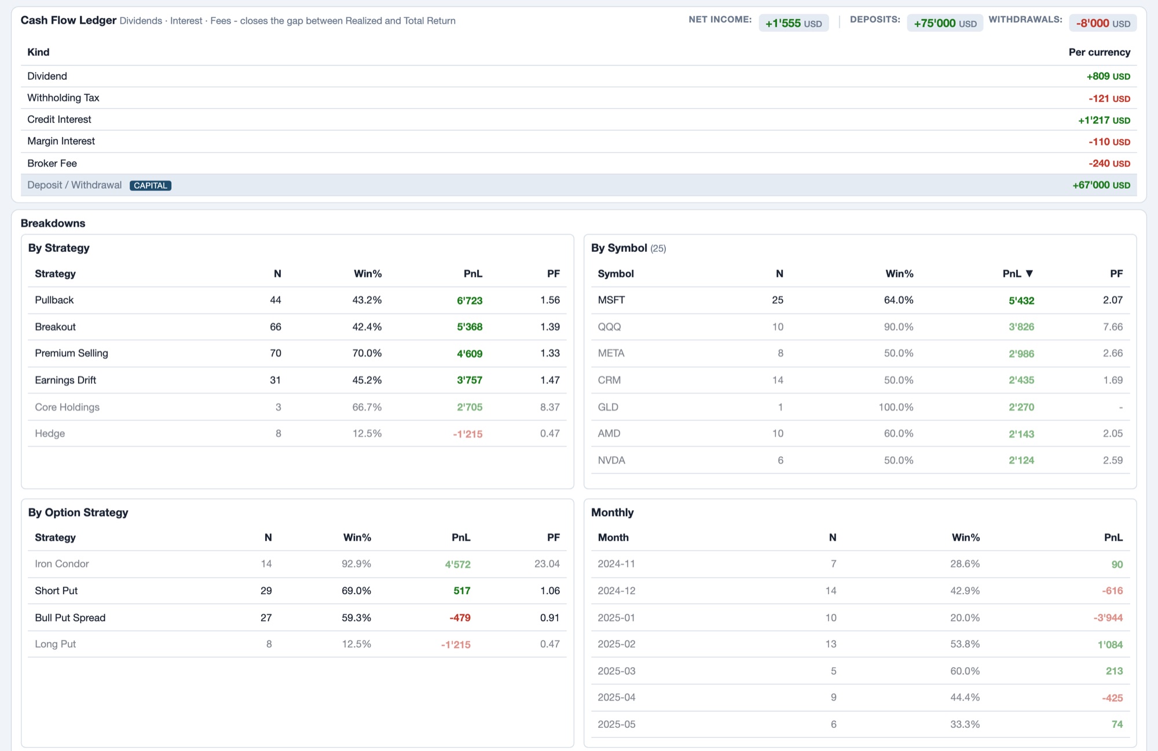Click Symbol column header in By Symbol table
The image size is (1158, 751).
(x=615, y=274)
